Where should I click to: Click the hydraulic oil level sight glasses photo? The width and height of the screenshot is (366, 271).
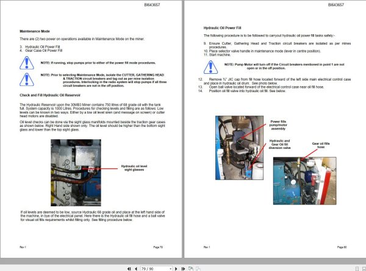pos(76,173)
